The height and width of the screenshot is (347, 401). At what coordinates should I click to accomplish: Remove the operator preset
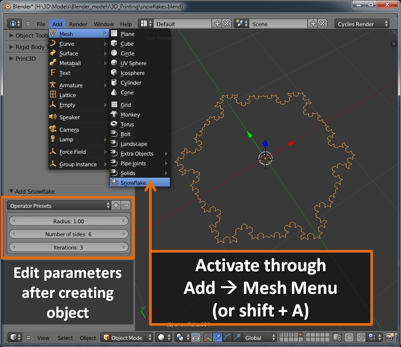click(x=126, y=205)
